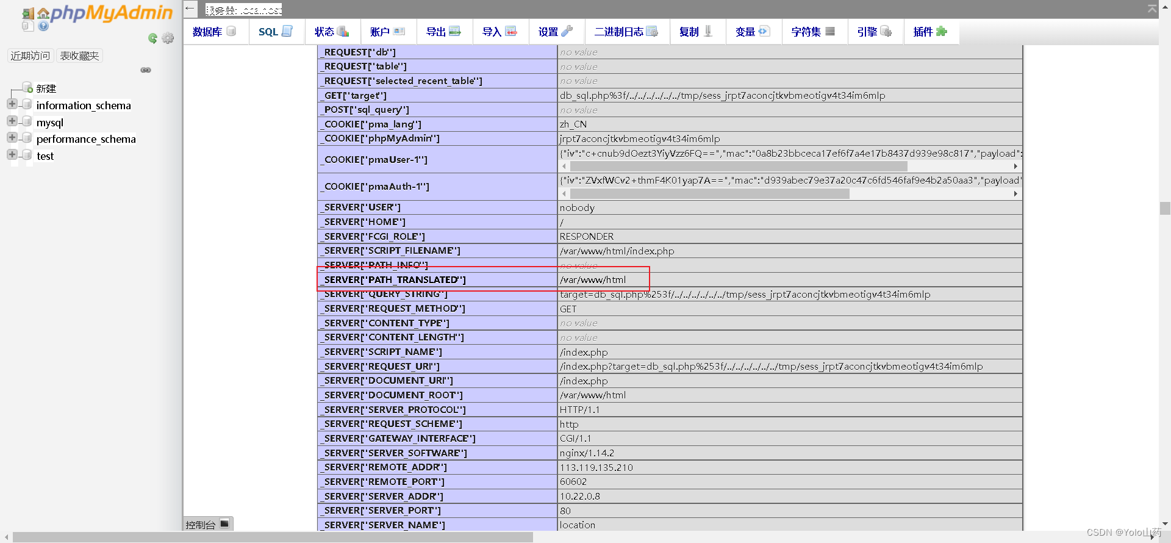The width and height of the screenshot is (1171, 543).
Task: Switch to the 状态 (Status) tab
Action: point(332,32)
